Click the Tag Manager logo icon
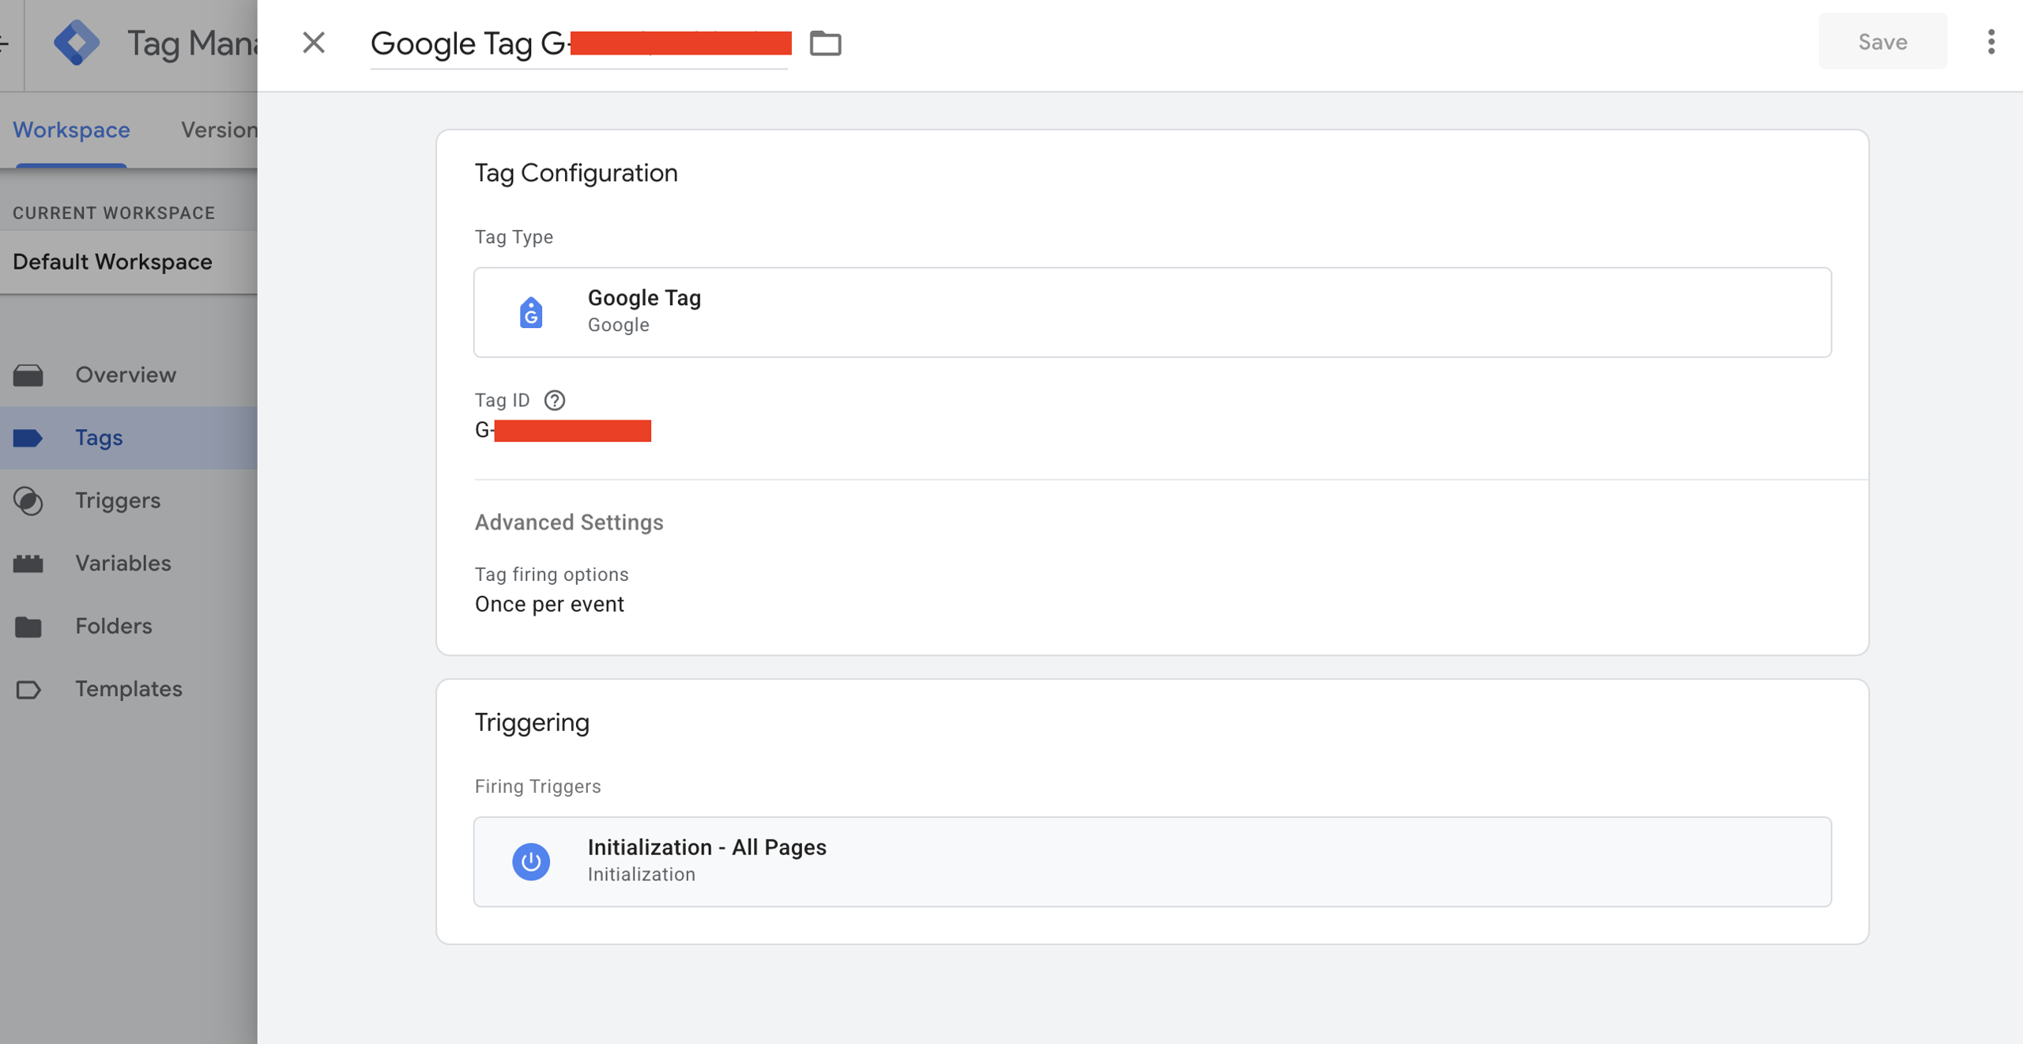Image resolution: width=2023 pixels, height=1044 pixels. 77,43
